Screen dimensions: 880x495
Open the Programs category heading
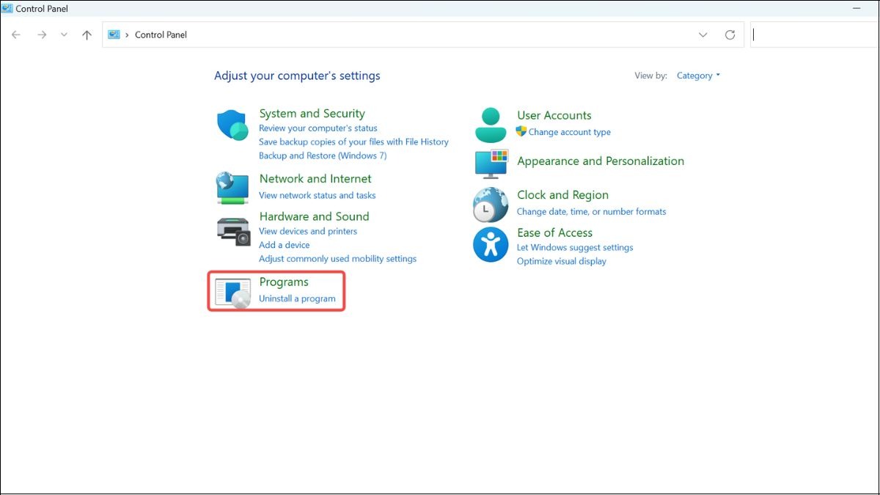pos(284,282)
